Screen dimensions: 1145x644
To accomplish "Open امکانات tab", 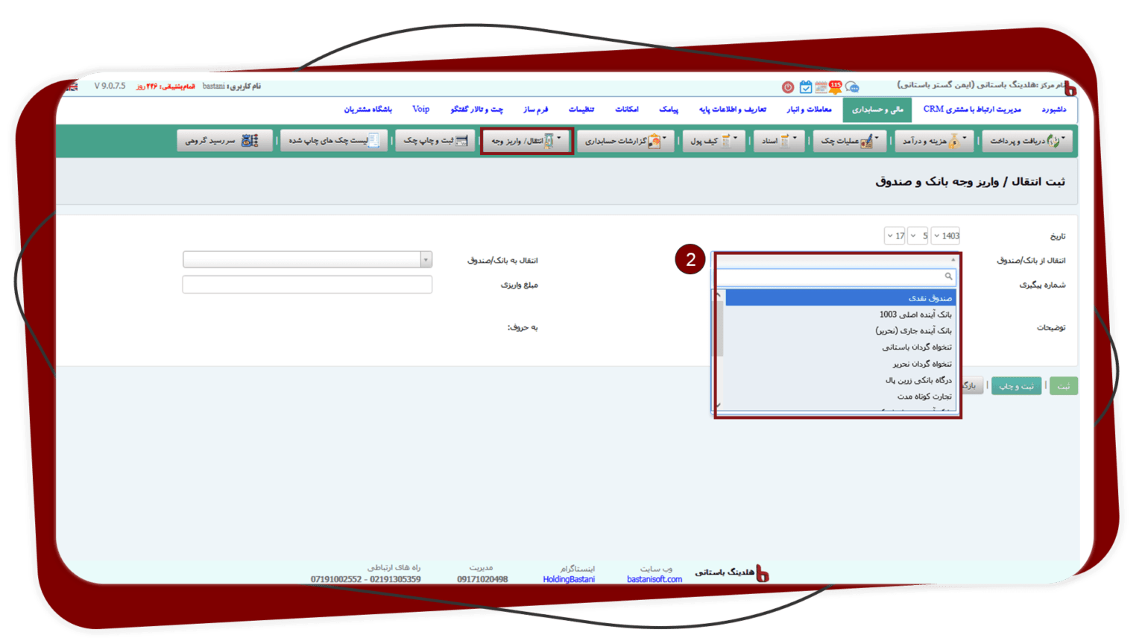I will point(627,110).
